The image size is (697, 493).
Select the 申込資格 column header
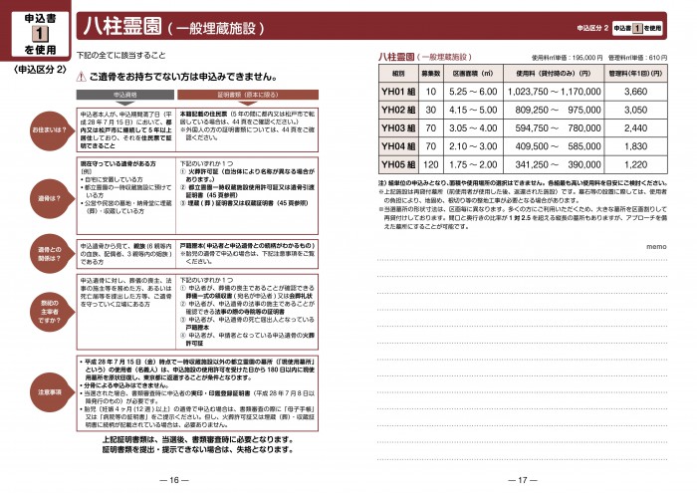[x=125, y=95]
